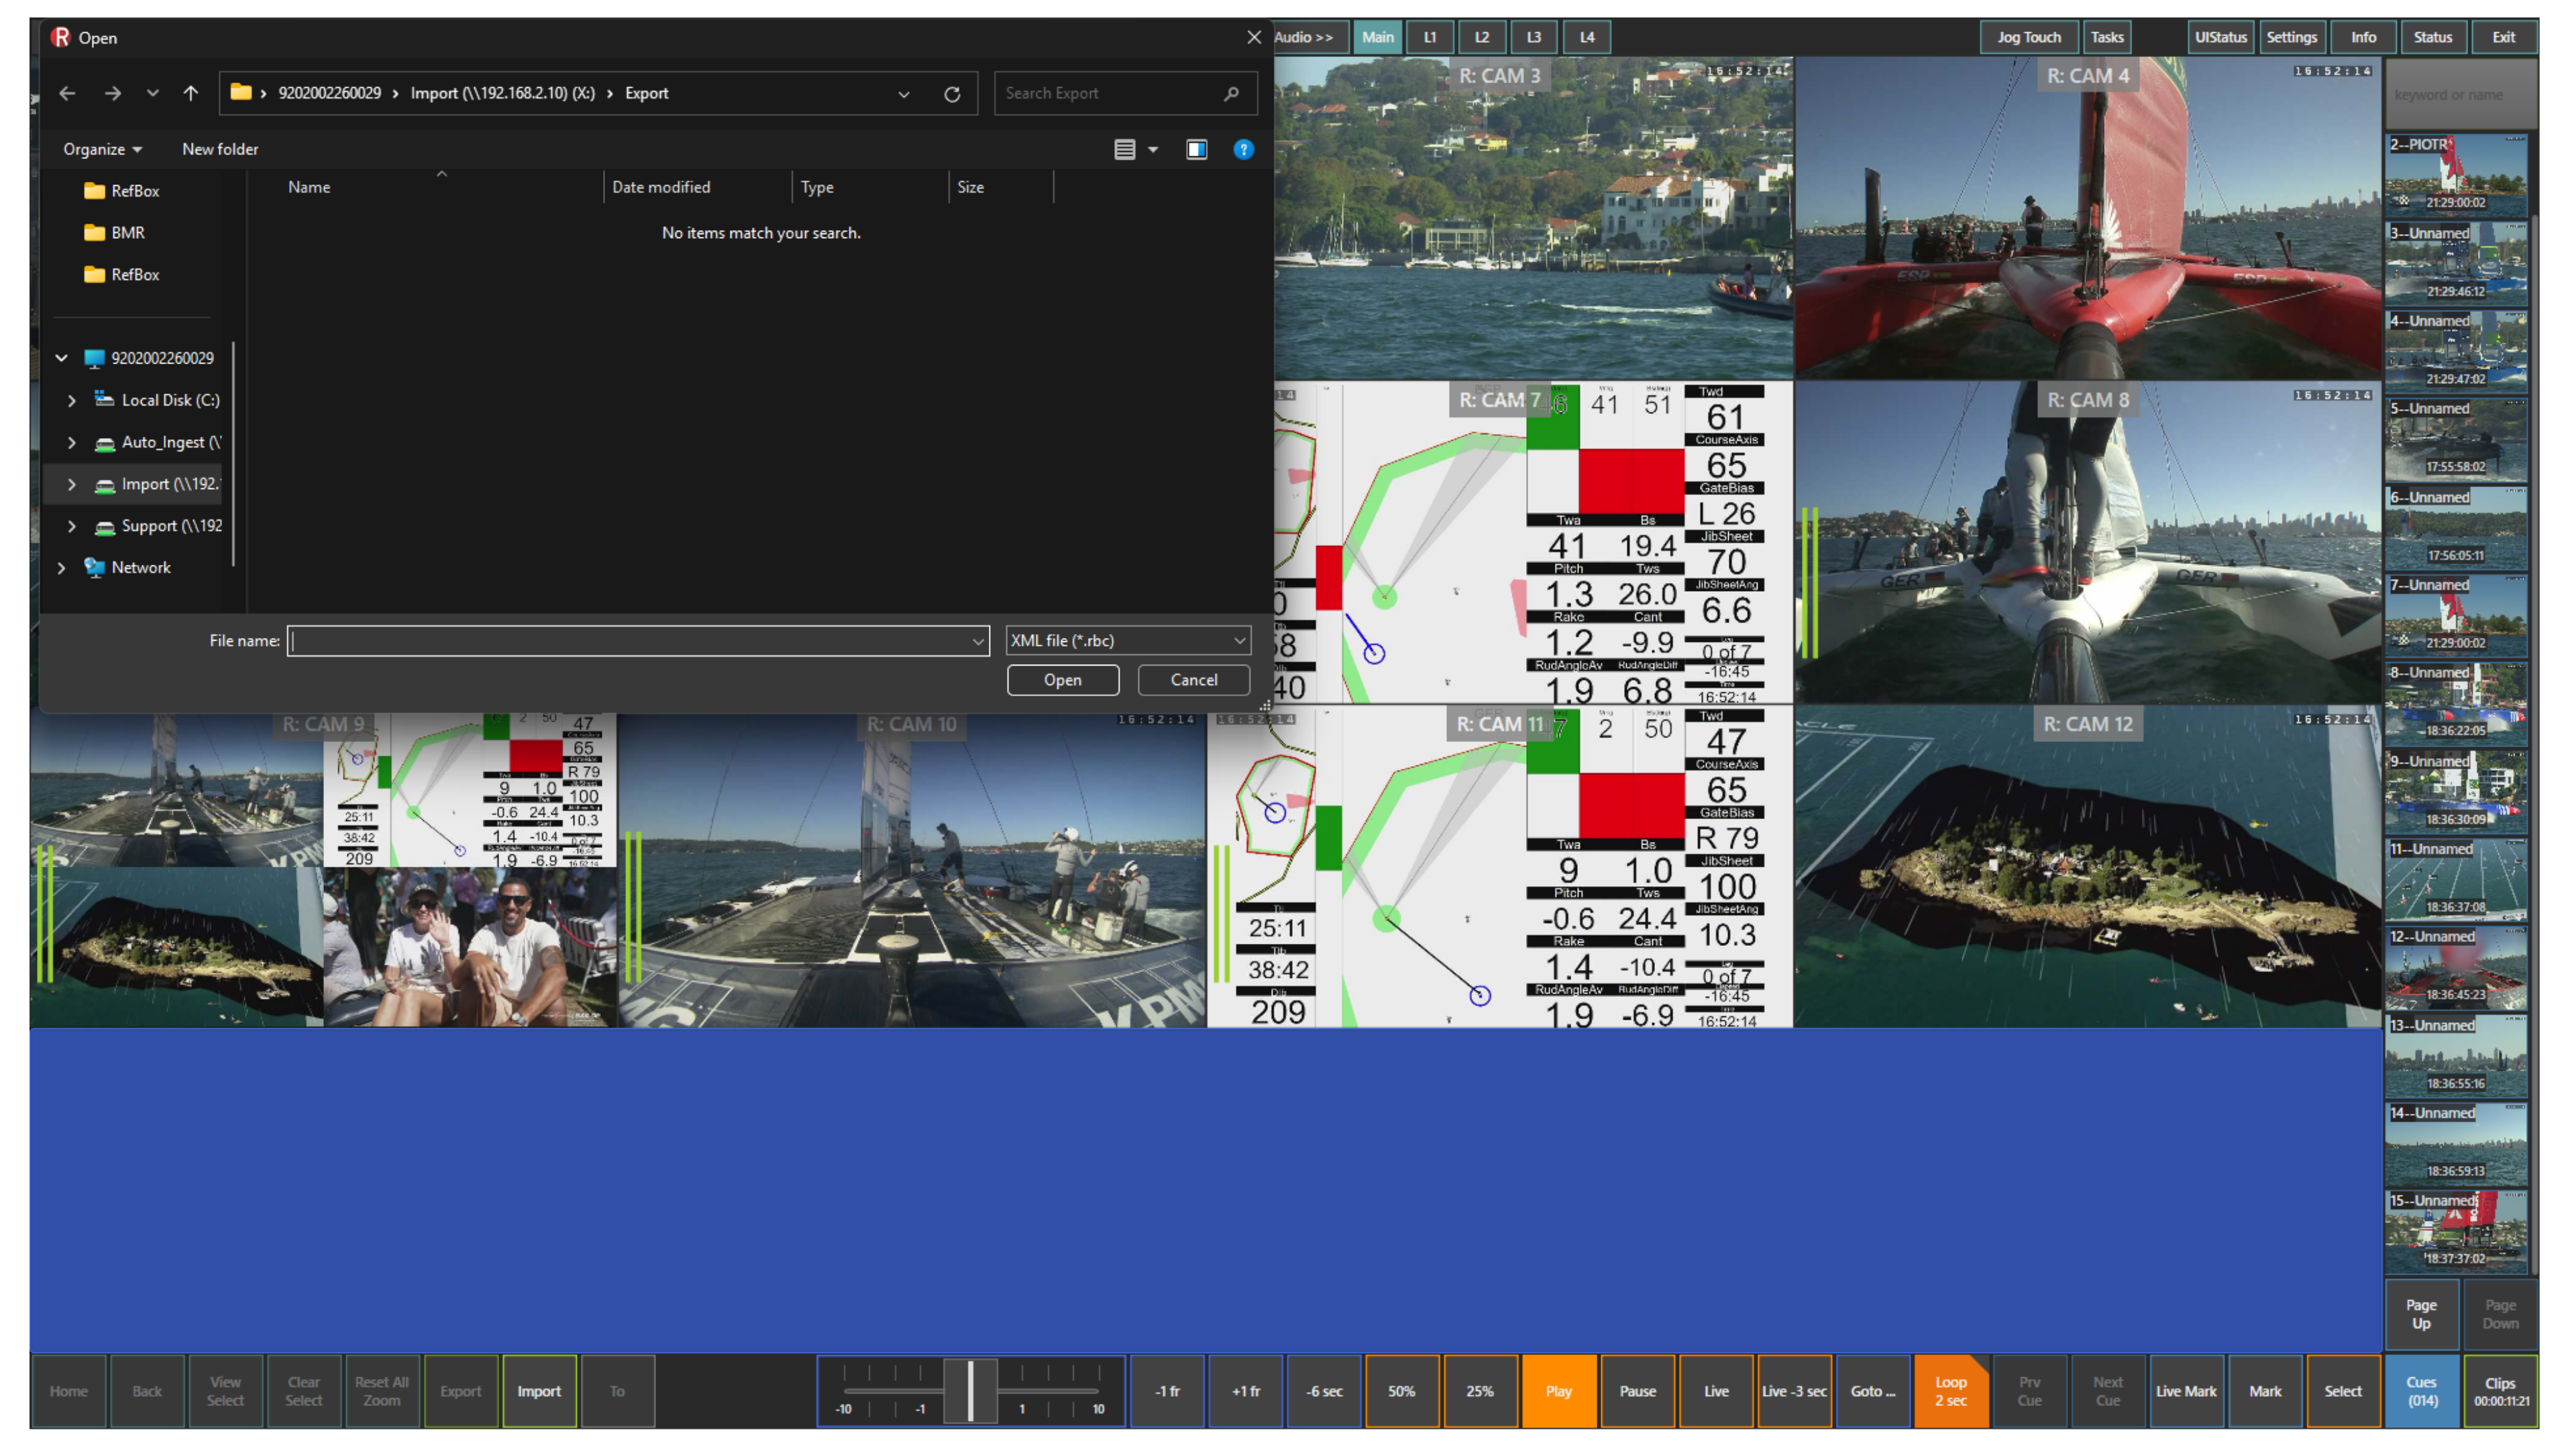
Task: Toggle Loop 2 sec
Action: (x=1951, y=1391)
